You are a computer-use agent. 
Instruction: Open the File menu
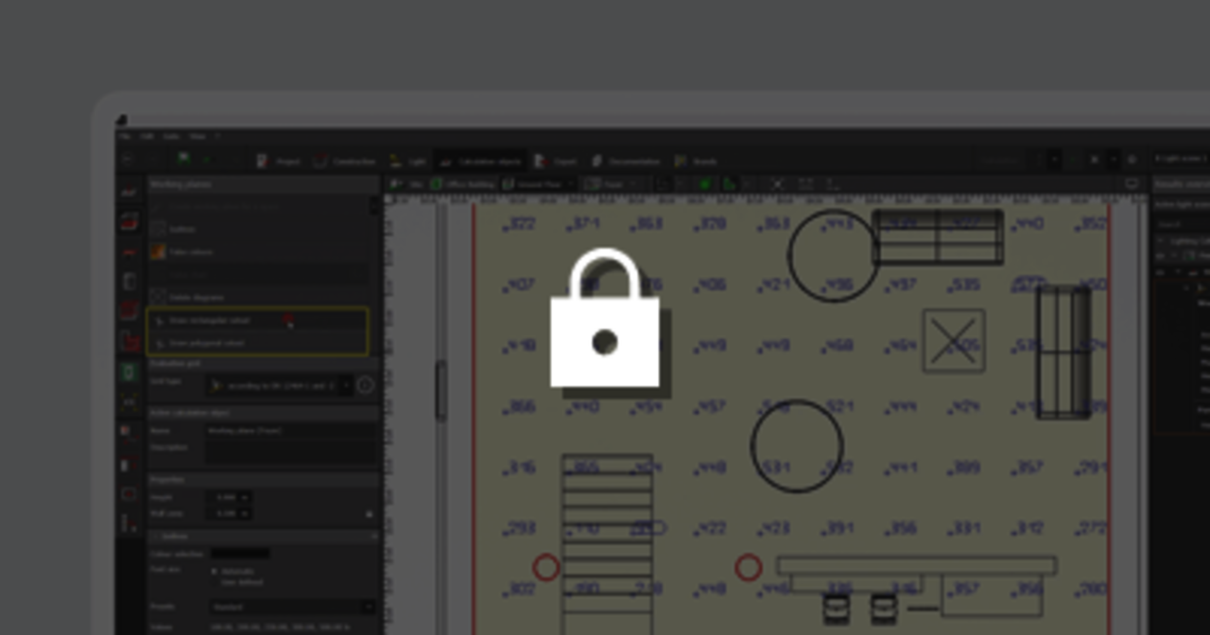(x=125, y=137)
